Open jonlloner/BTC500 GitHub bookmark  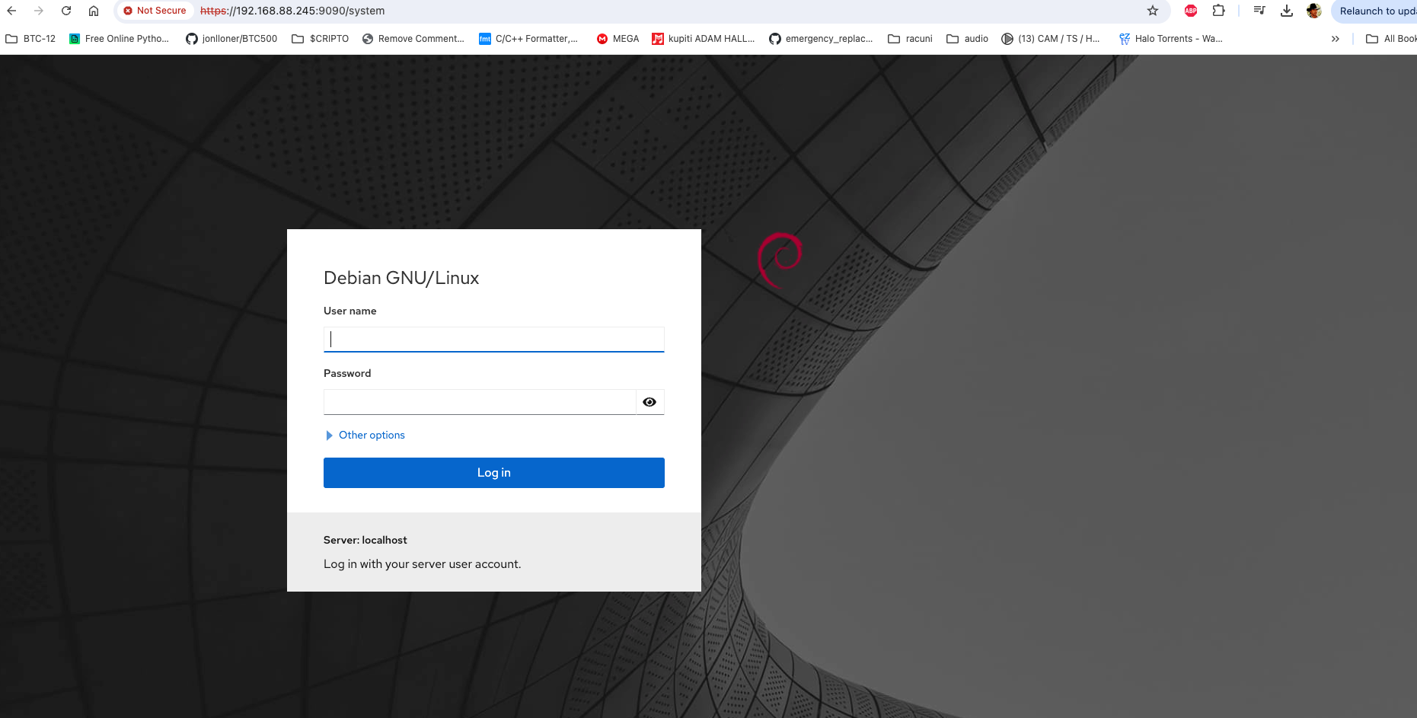231,39
